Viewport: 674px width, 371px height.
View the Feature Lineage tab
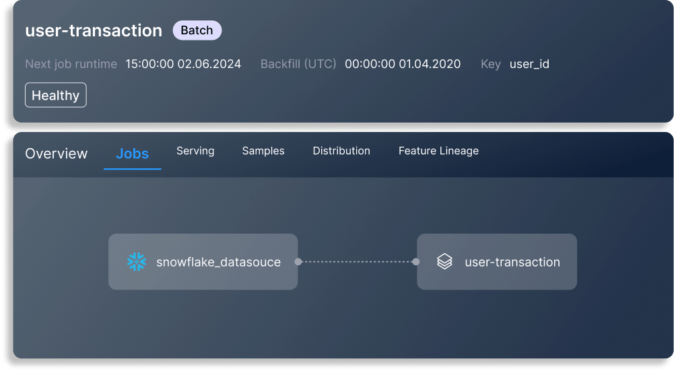tap(438, 151)
